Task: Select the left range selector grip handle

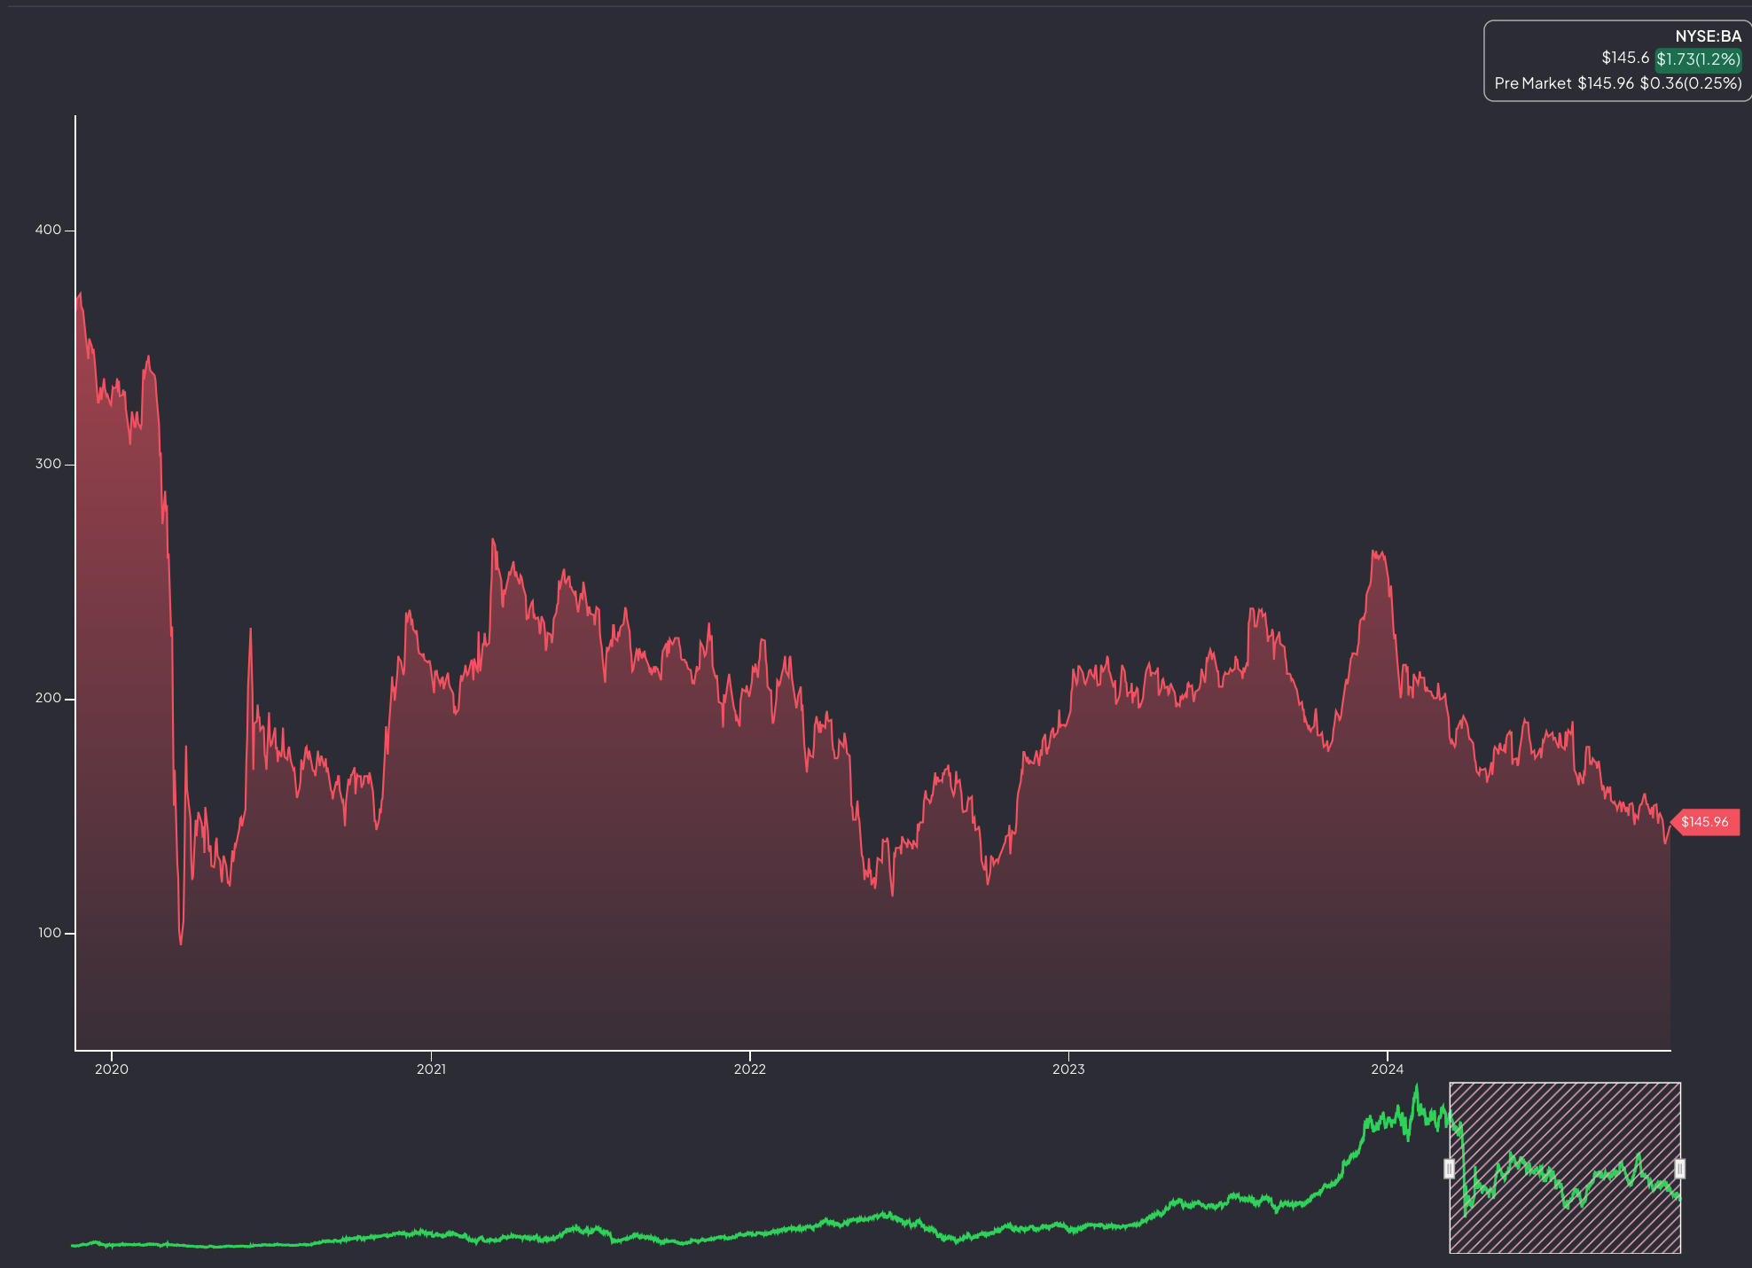Action: point(1449,1170)
